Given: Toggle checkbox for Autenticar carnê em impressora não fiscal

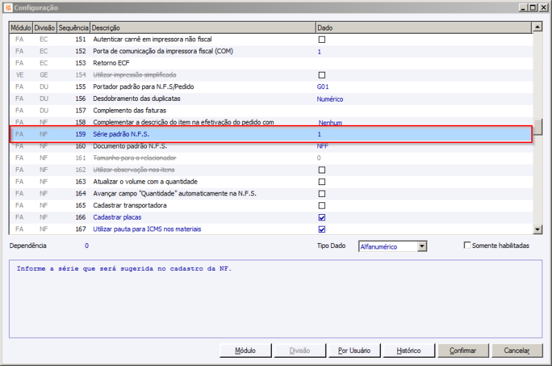Looking at the screenshot, I should (x=322, y=39).
